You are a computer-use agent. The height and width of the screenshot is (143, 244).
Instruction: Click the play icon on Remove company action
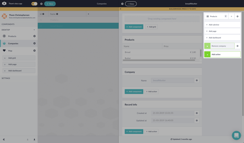pos(207,46)
